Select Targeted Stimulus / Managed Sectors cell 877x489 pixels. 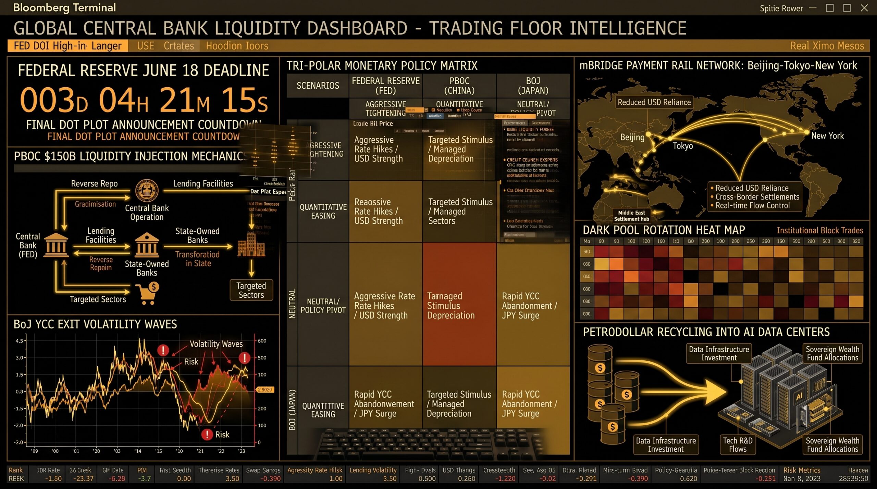(459, 211)
